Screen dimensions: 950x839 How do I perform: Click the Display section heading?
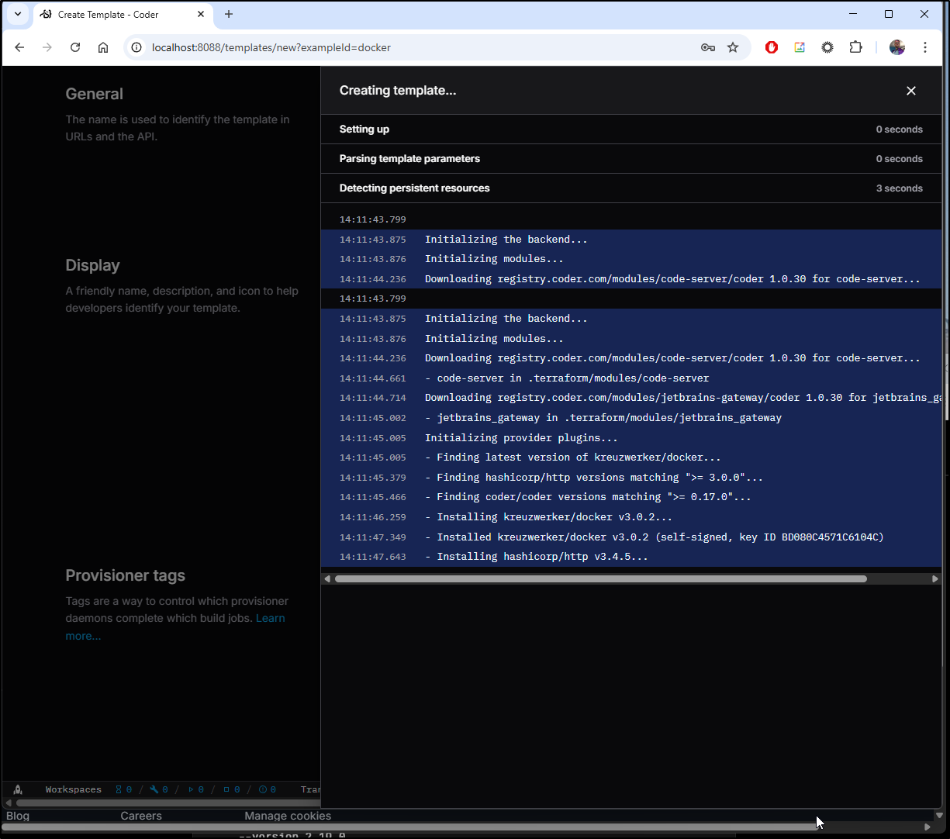pos(92,265)
